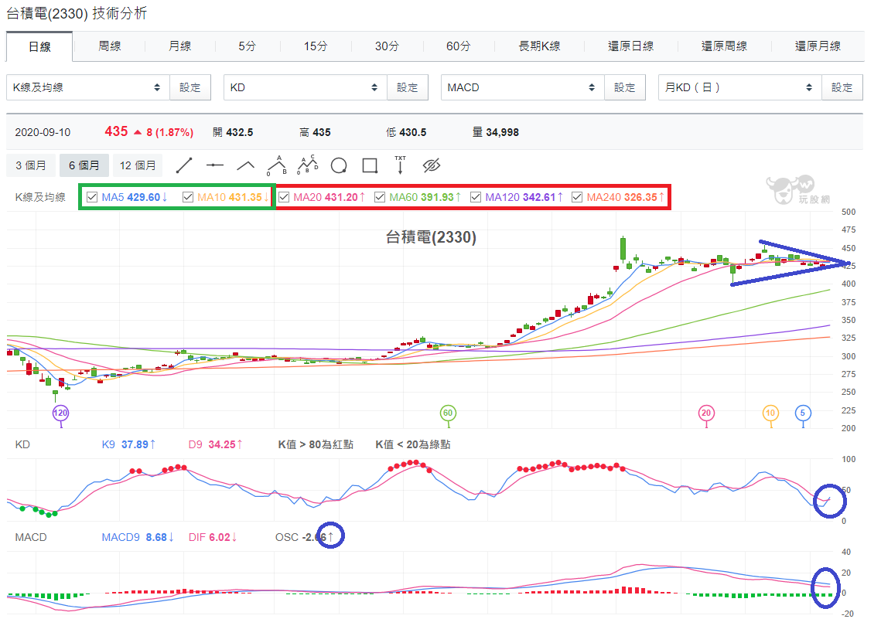881x619 pixels.
Task: Select the trend line drawing tool
Action: (184, 165)
